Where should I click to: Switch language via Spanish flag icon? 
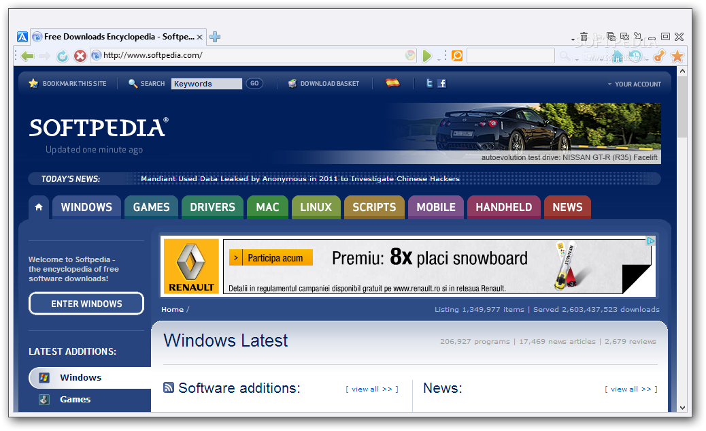pyautogui.click(x=392, y=82)
